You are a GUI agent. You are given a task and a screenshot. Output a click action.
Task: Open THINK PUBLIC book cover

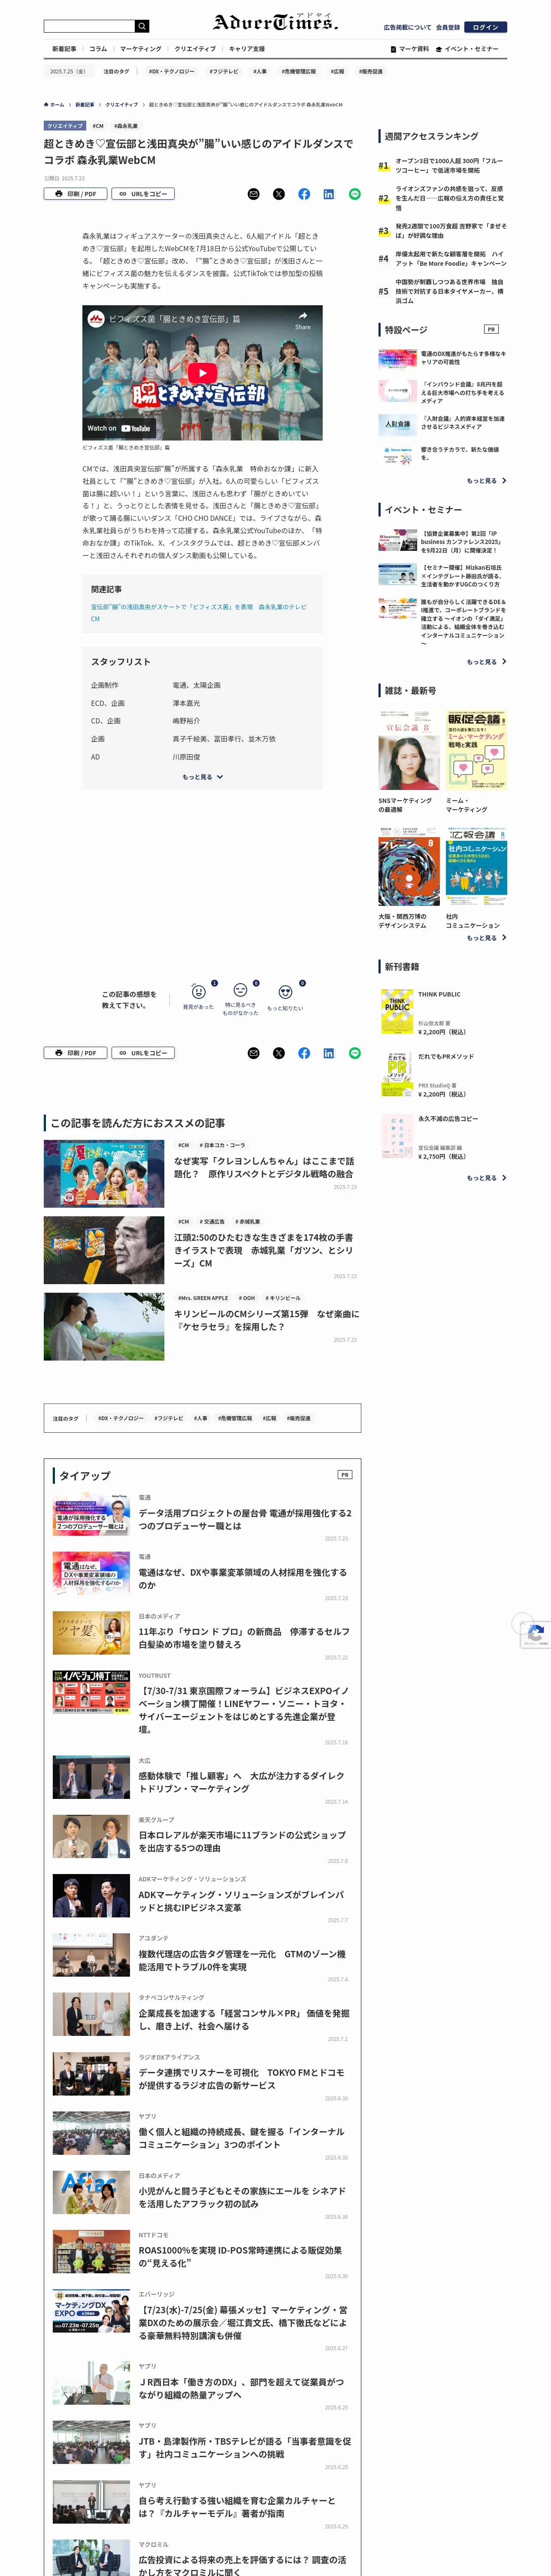(397, 1011)
